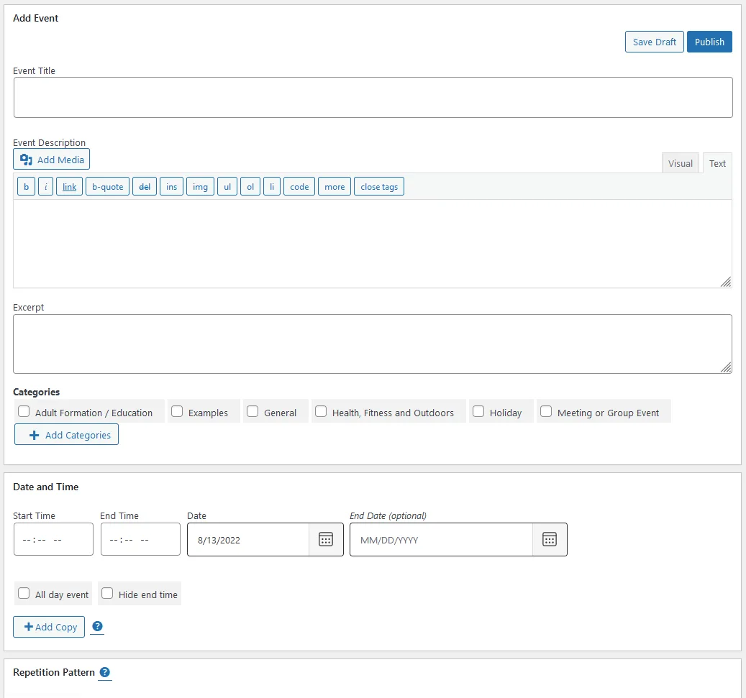Screen dimensions: 746x698
Task: Click the Add Categories button
Action: coord(67,435)
